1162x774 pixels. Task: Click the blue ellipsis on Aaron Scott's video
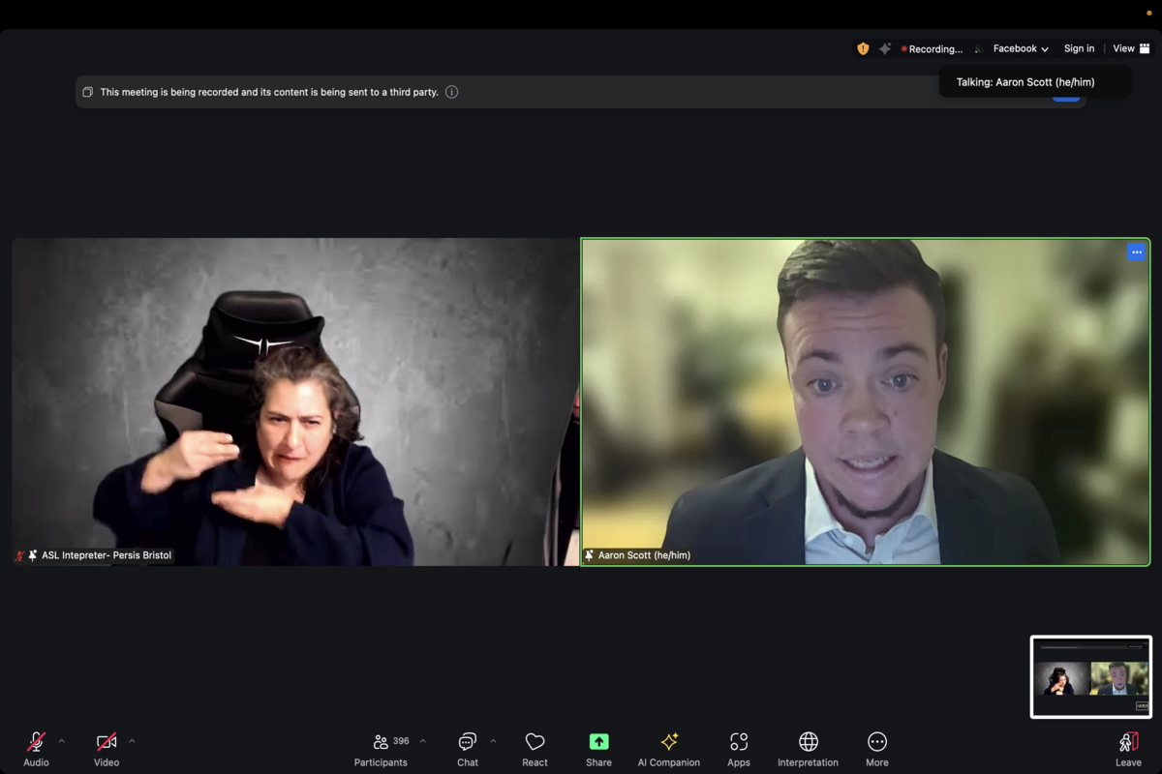1137,253
